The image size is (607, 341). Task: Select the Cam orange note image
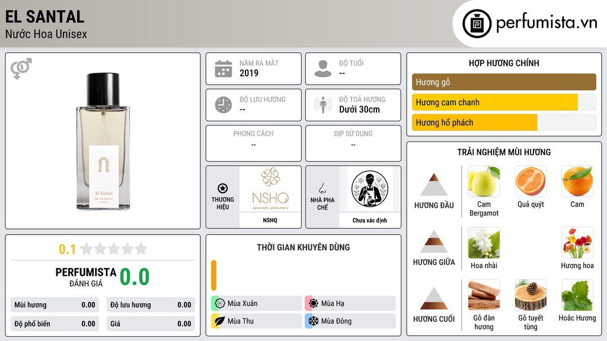577,181
